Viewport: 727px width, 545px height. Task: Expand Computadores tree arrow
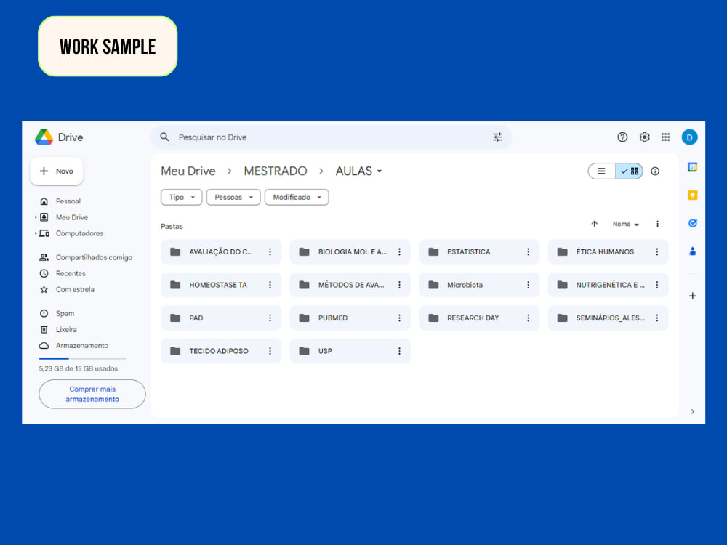click(36, 233)
